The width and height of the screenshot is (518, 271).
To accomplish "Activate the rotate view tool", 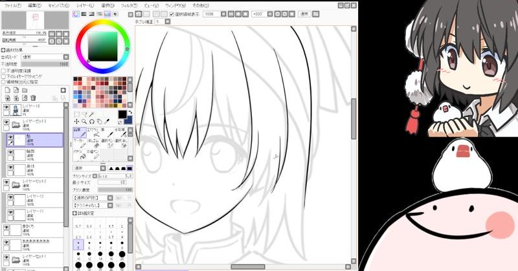I will click(92, 122).
